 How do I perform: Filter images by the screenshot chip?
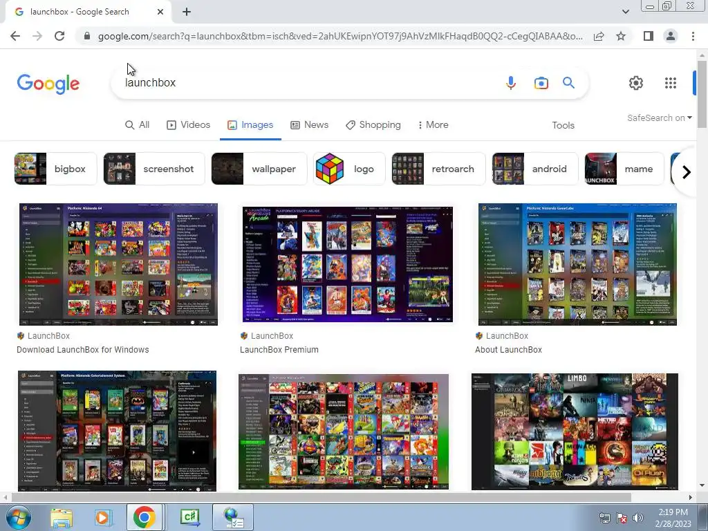coord(154,169)
